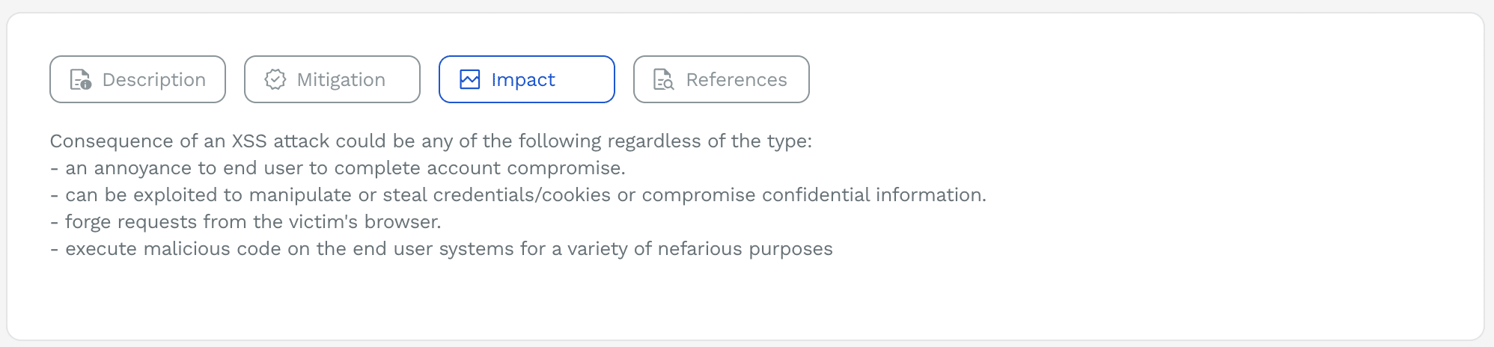Click the "forge requests" bullet line
Image resolution: width=1494 pixels, height=347 pixels.
(246, 222)
